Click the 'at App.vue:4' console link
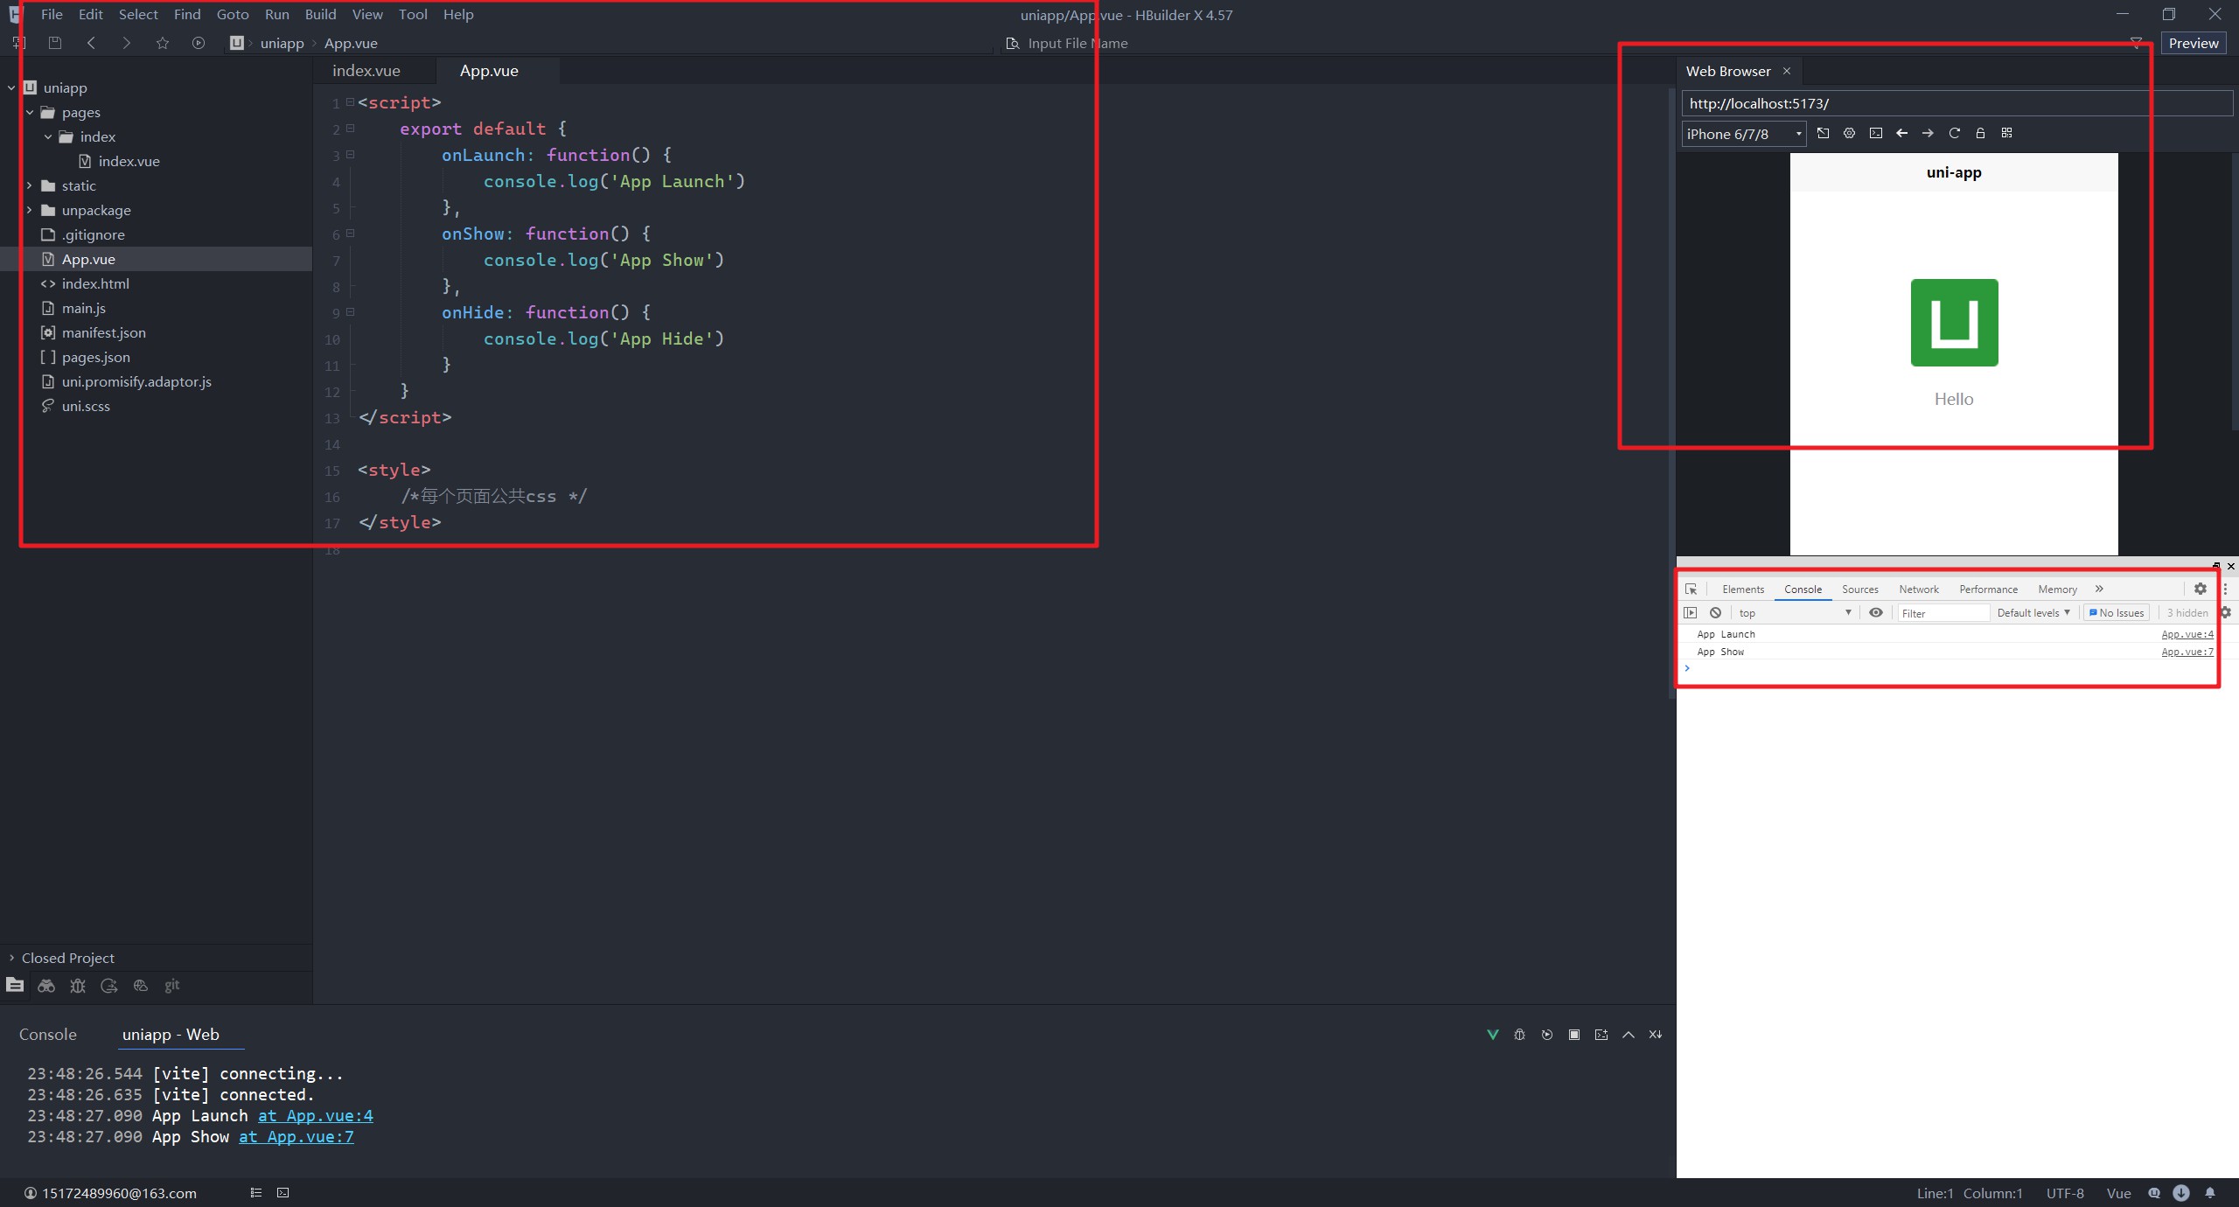This screenshot has width=2239, height=1207. coord(315,1116)
